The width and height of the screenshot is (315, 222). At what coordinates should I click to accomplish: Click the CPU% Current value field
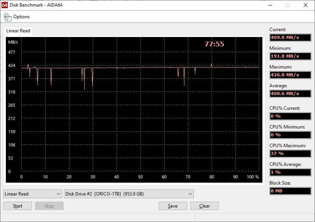tap(290, 116)
